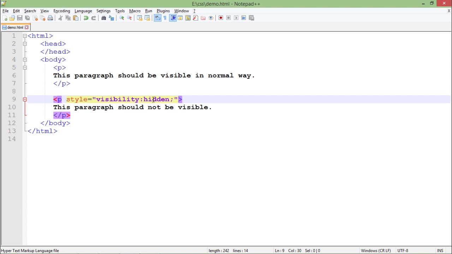Zoom in on editor text
The height and width of the screenshot is (254, 452).
121,18
